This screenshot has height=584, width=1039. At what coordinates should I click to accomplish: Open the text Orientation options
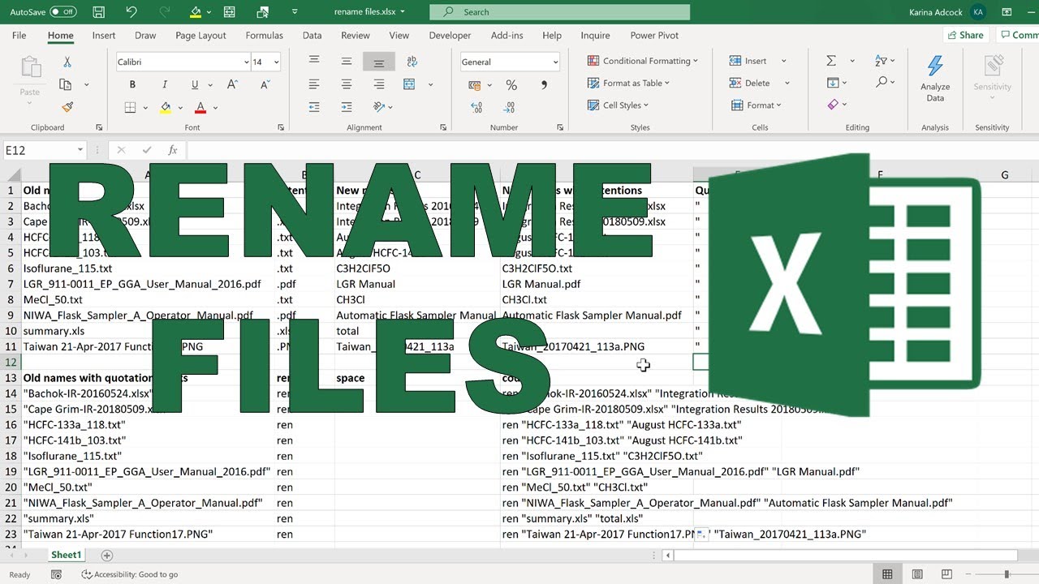(382, 106)
